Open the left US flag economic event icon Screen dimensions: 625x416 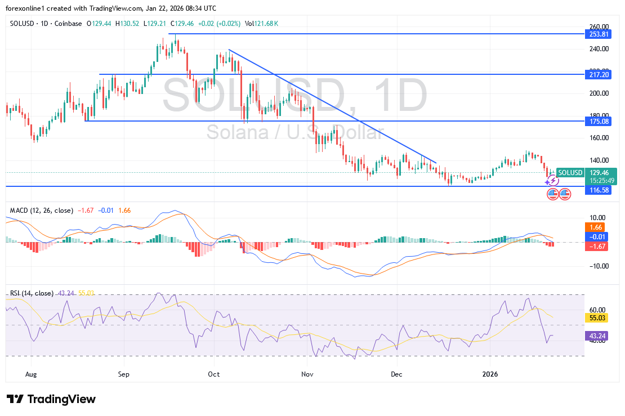(553, 194)
